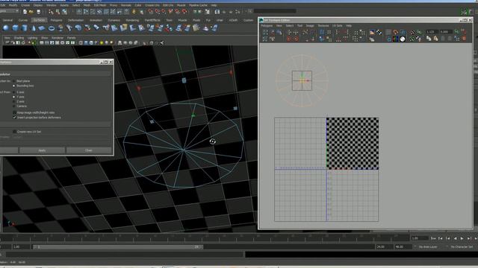Switch to the Curves shelf tab
Viewport: 478px width, 268px height.
point(23,20)
